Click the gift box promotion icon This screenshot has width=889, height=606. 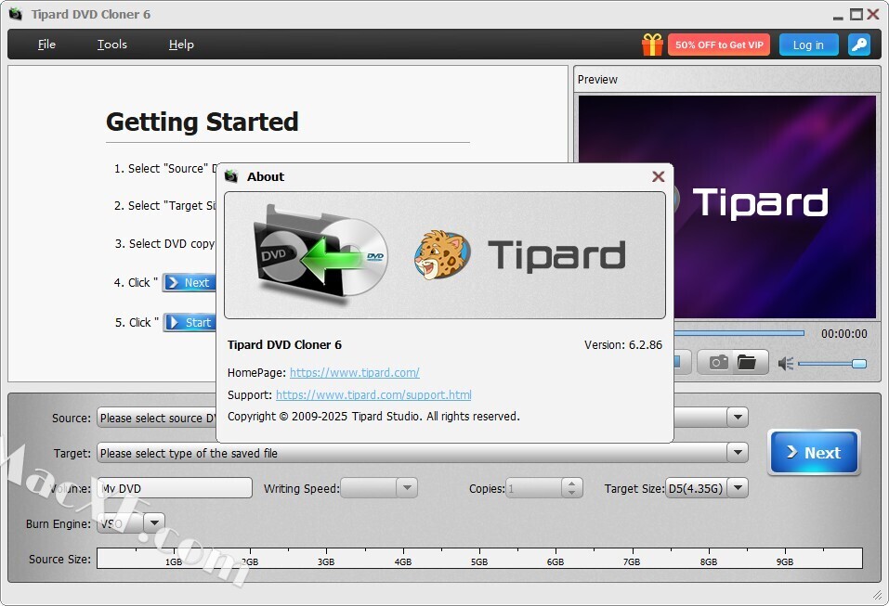click(x=652, y=45)
